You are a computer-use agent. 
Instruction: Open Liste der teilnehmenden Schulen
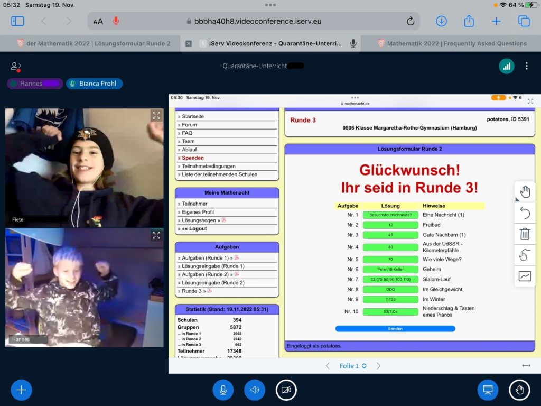coord(219,174)
